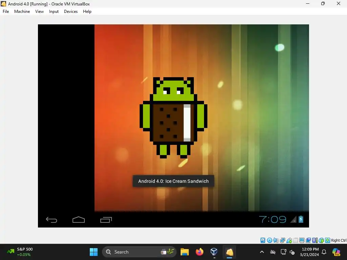The height and width of the screenshot is (260, 347).
Task: Tap the Android 7:09 status clock
Action: tap(273, 219)
